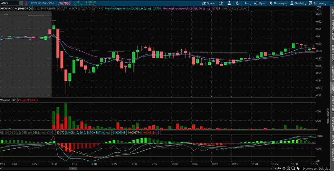Click the Volume study label
This screenshot has width=334, height=171.
[x=5, y=100]
